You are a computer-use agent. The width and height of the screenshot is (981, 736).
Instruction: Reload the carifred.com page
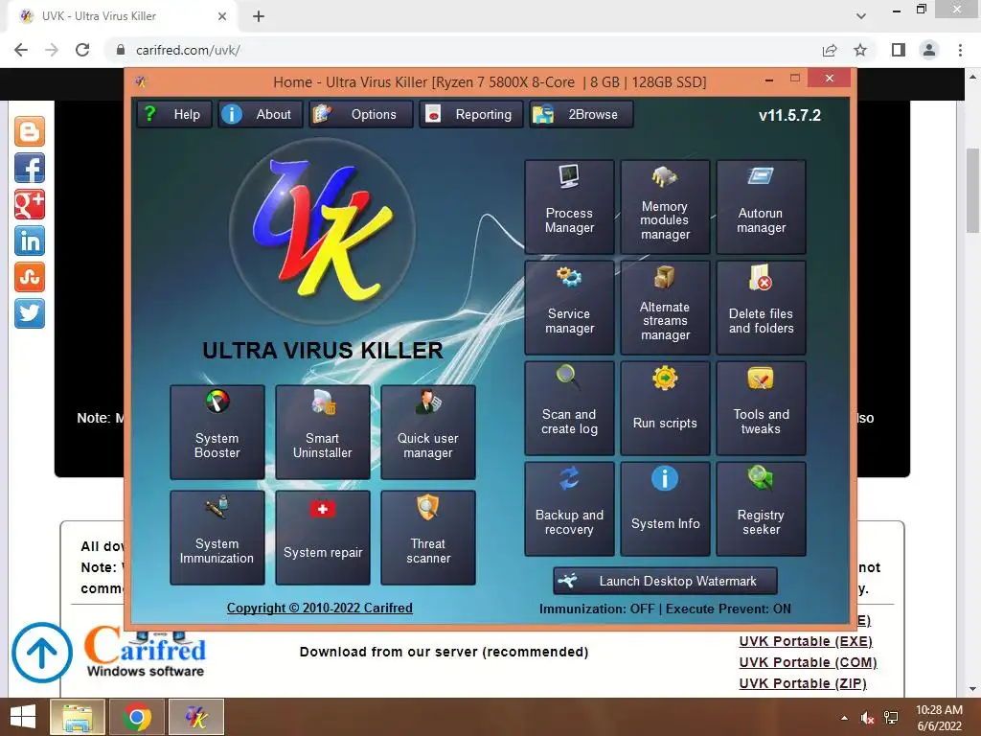point(82,50)
